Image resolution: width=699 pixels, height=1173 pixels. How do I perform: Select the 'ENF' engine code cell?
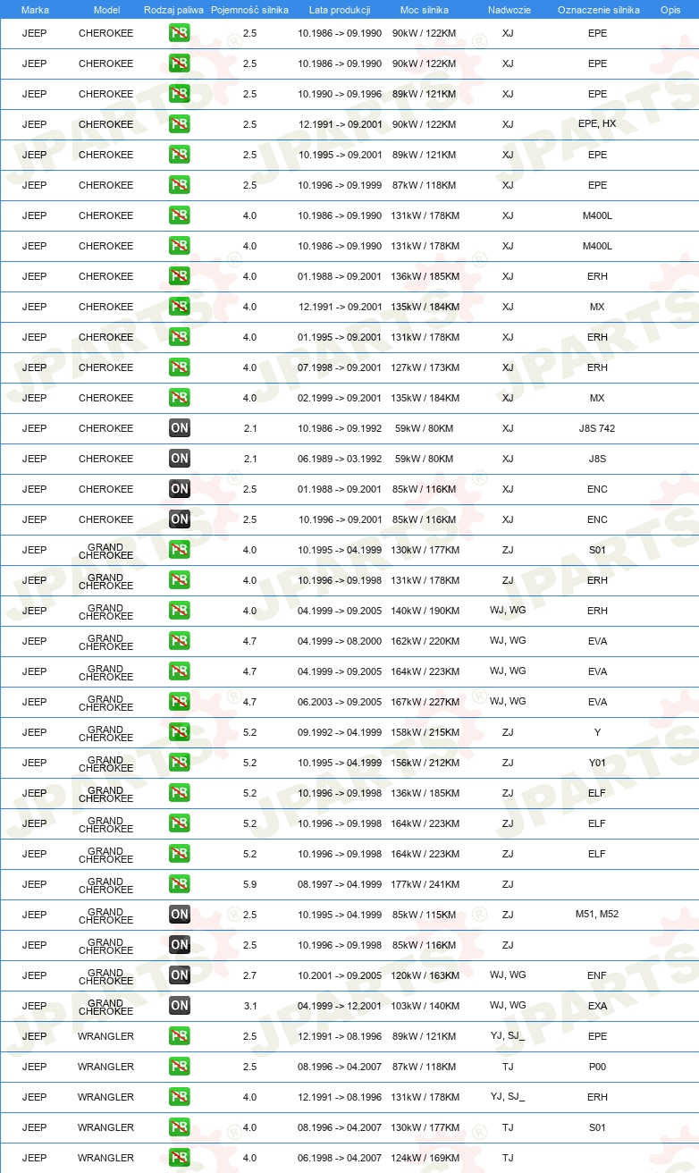pyautogui.click(x=597, y=975)
